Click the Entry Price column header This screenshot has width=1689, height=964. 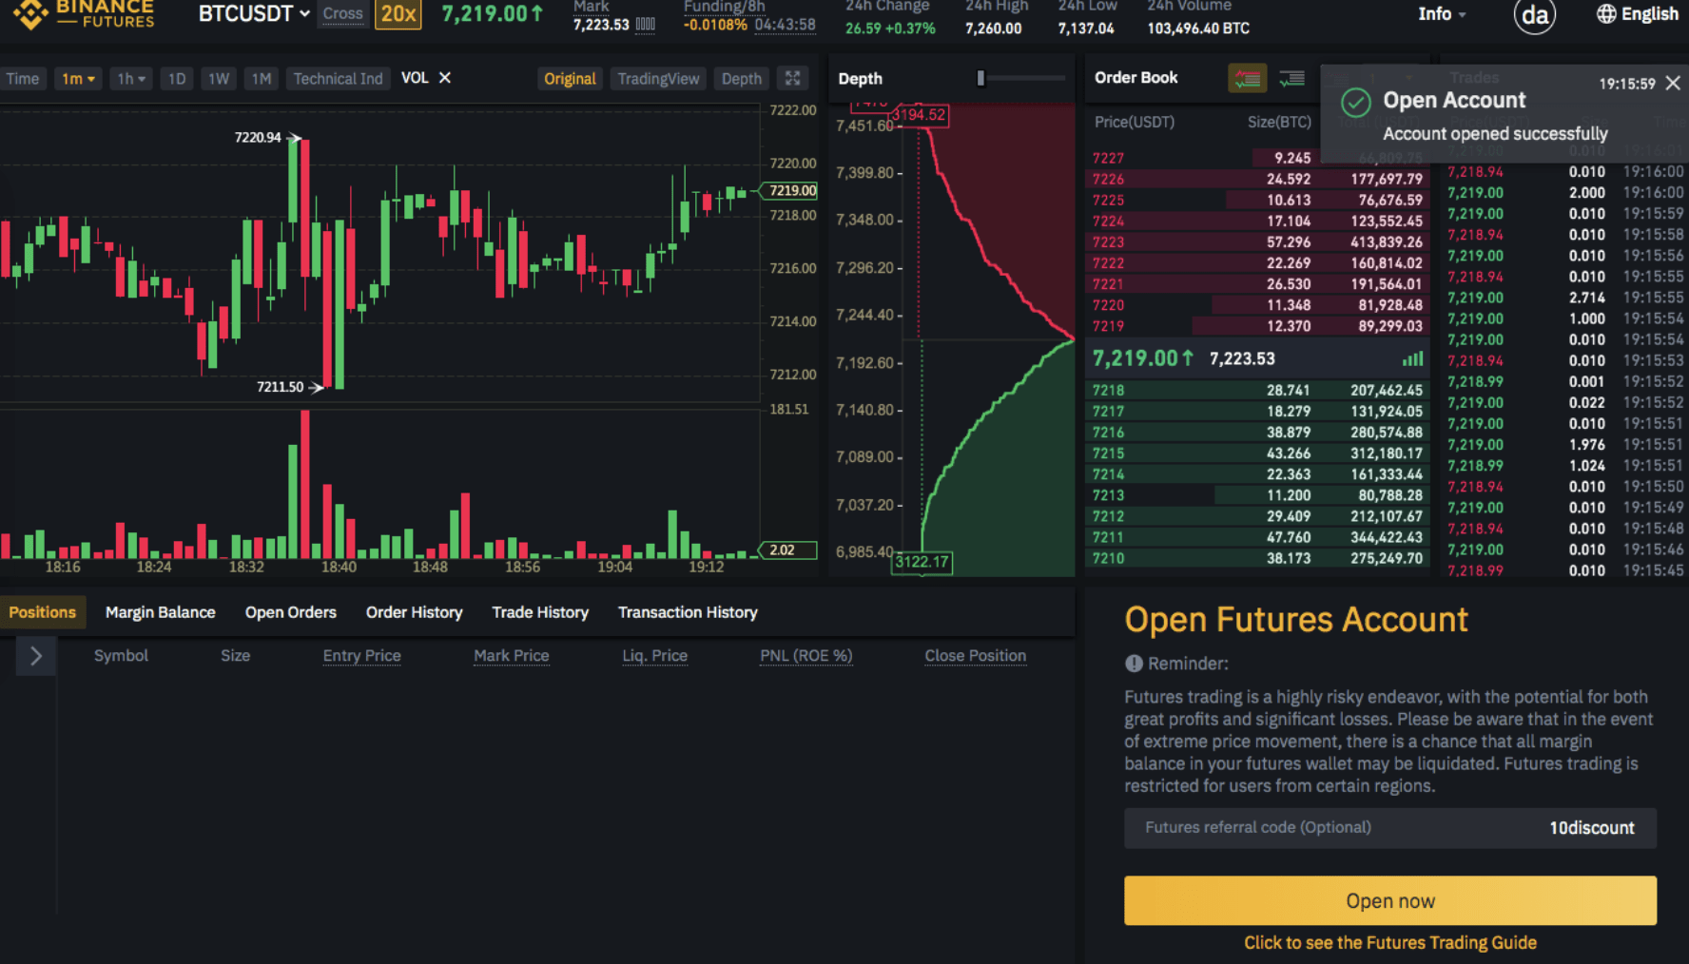click(x=361, y=656)
